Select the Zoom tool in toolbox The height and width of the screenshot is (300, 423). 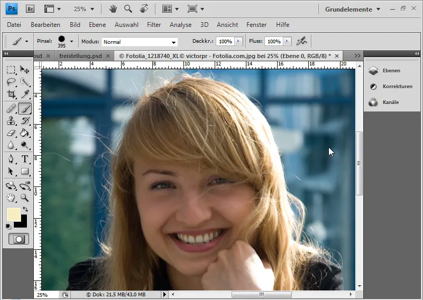click(25, 198)
